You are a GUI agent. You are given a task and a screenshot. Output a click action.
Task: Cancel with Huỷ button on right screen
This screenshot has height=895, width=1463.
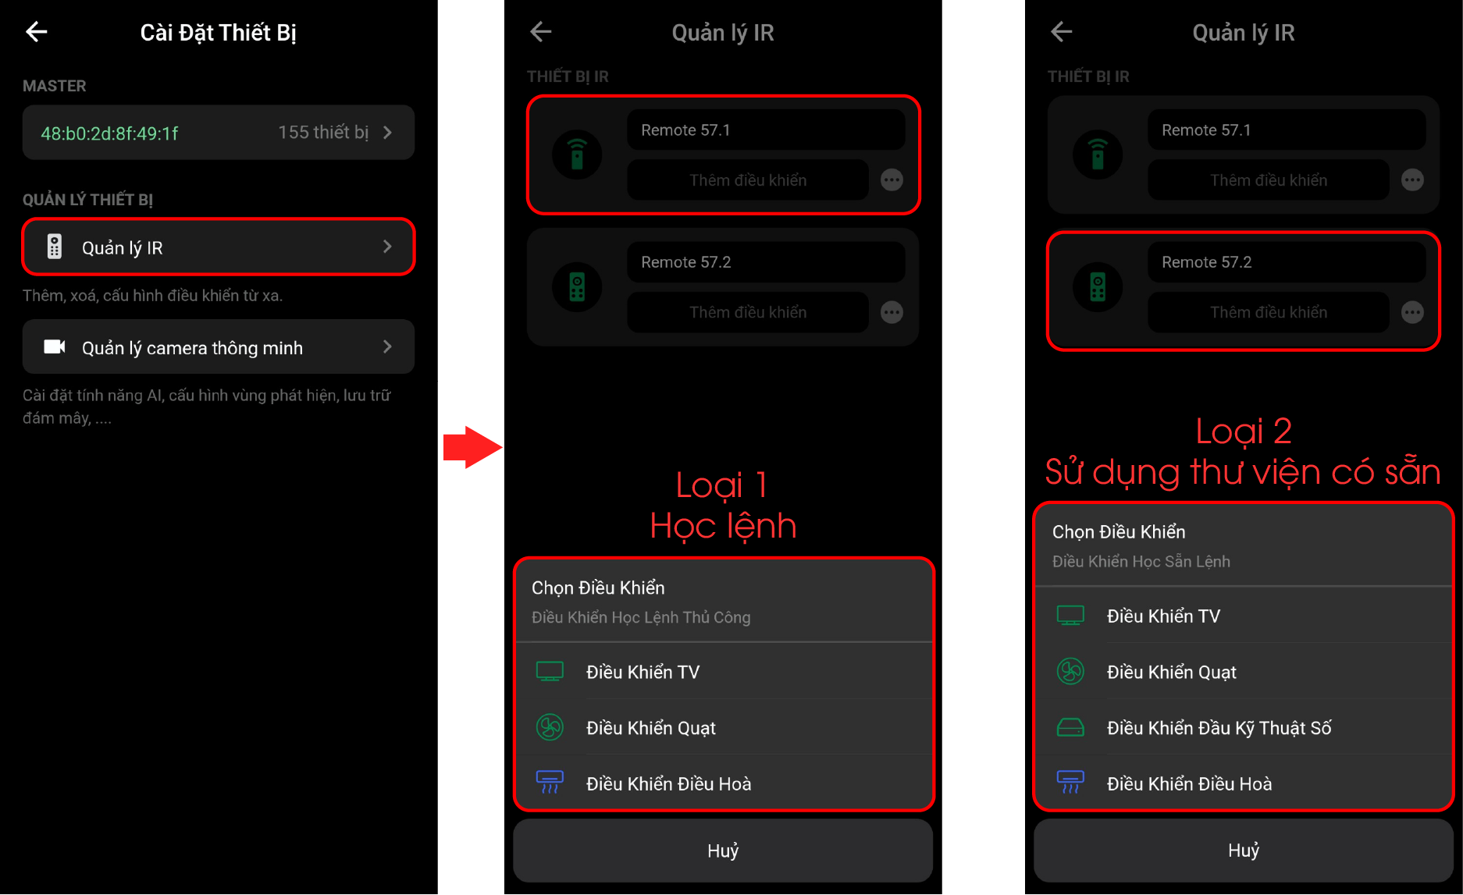[1244, 851]
